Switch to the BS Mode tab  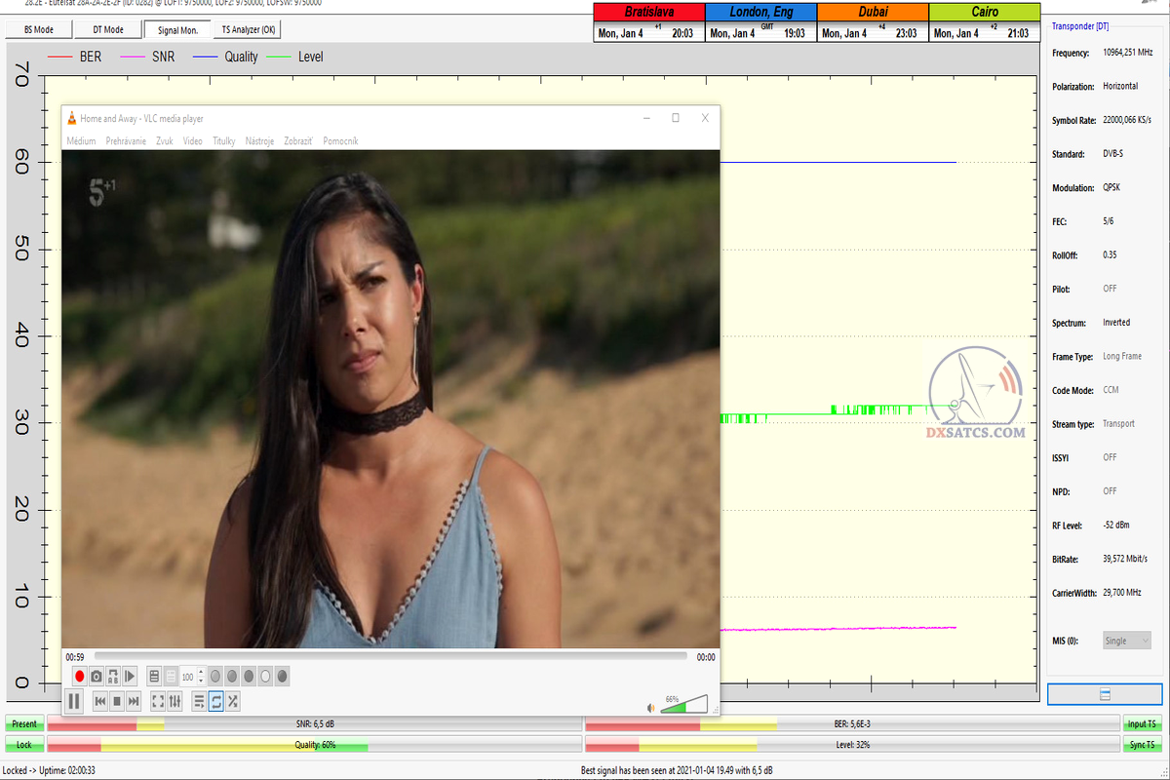(37, 30)
